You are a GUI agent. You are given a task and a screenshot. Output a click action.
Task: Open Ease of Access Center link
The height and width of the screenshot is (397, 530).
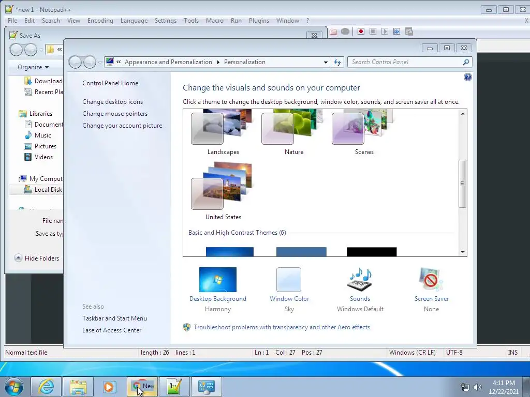click(112, 330)
